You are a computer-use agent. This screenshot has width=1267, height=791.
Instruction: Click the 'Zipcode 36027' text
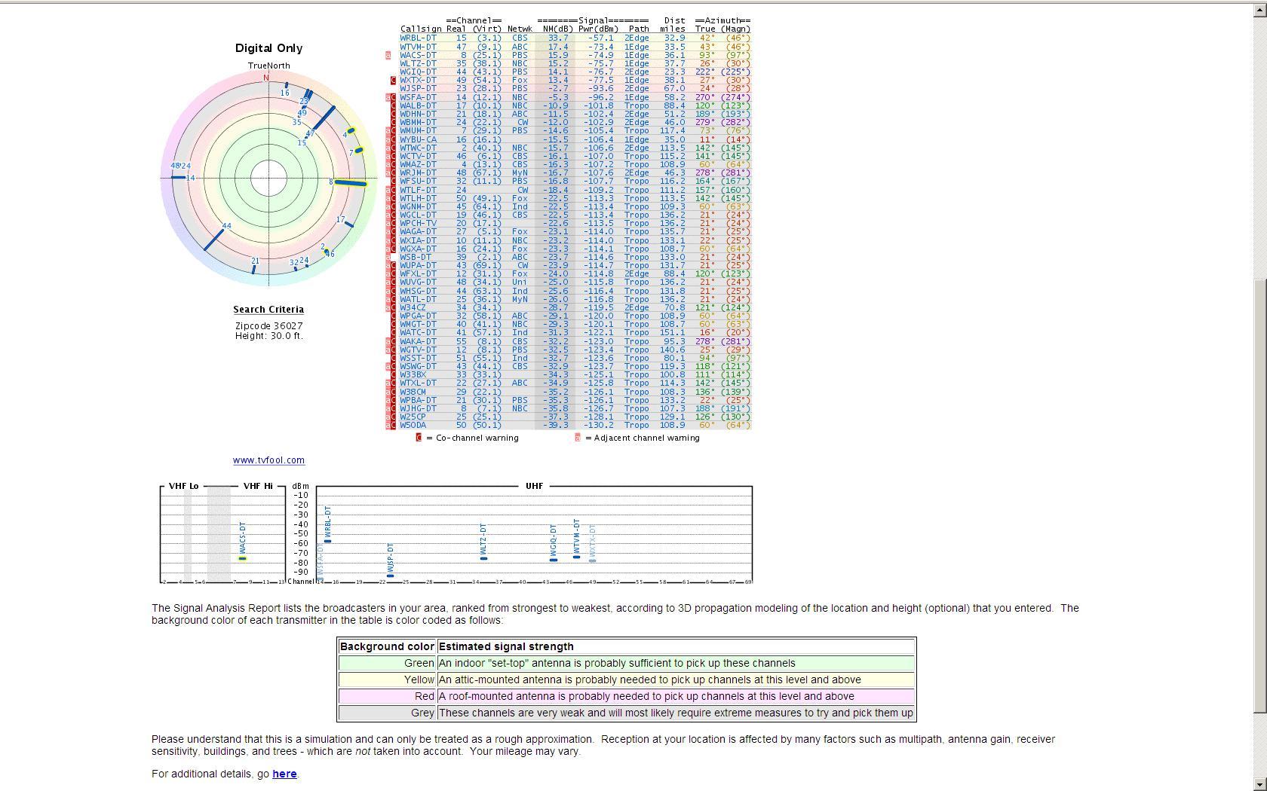tap(268, 326)
